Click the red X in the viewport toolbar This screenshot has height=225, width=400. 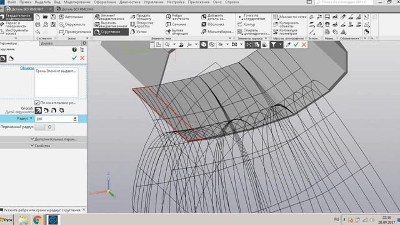coord(304,44)
